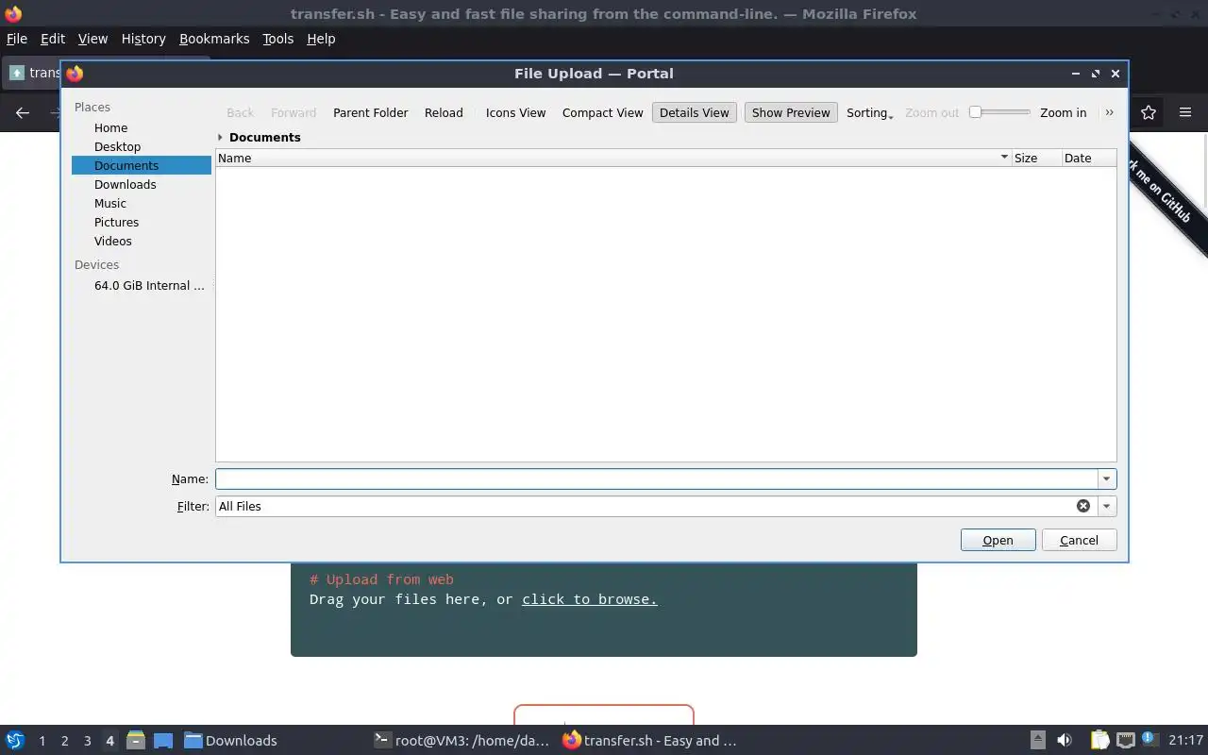Click Zoom in on the toolbar
This screenshot has width=1208, height=755.
coord(1063,112)
